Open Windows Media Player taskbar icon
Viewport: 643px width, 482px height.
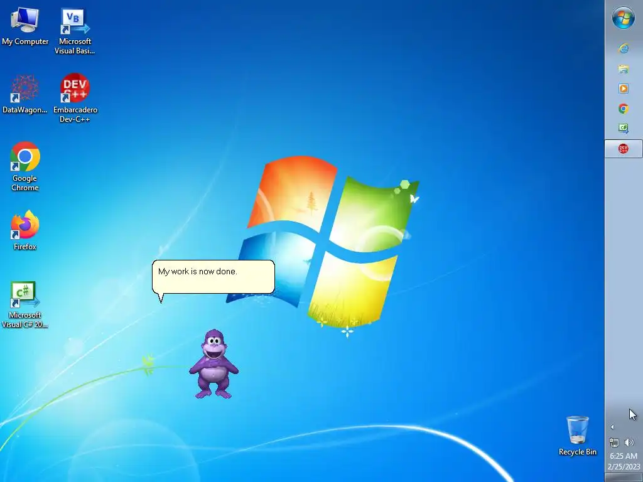(624, 88)
